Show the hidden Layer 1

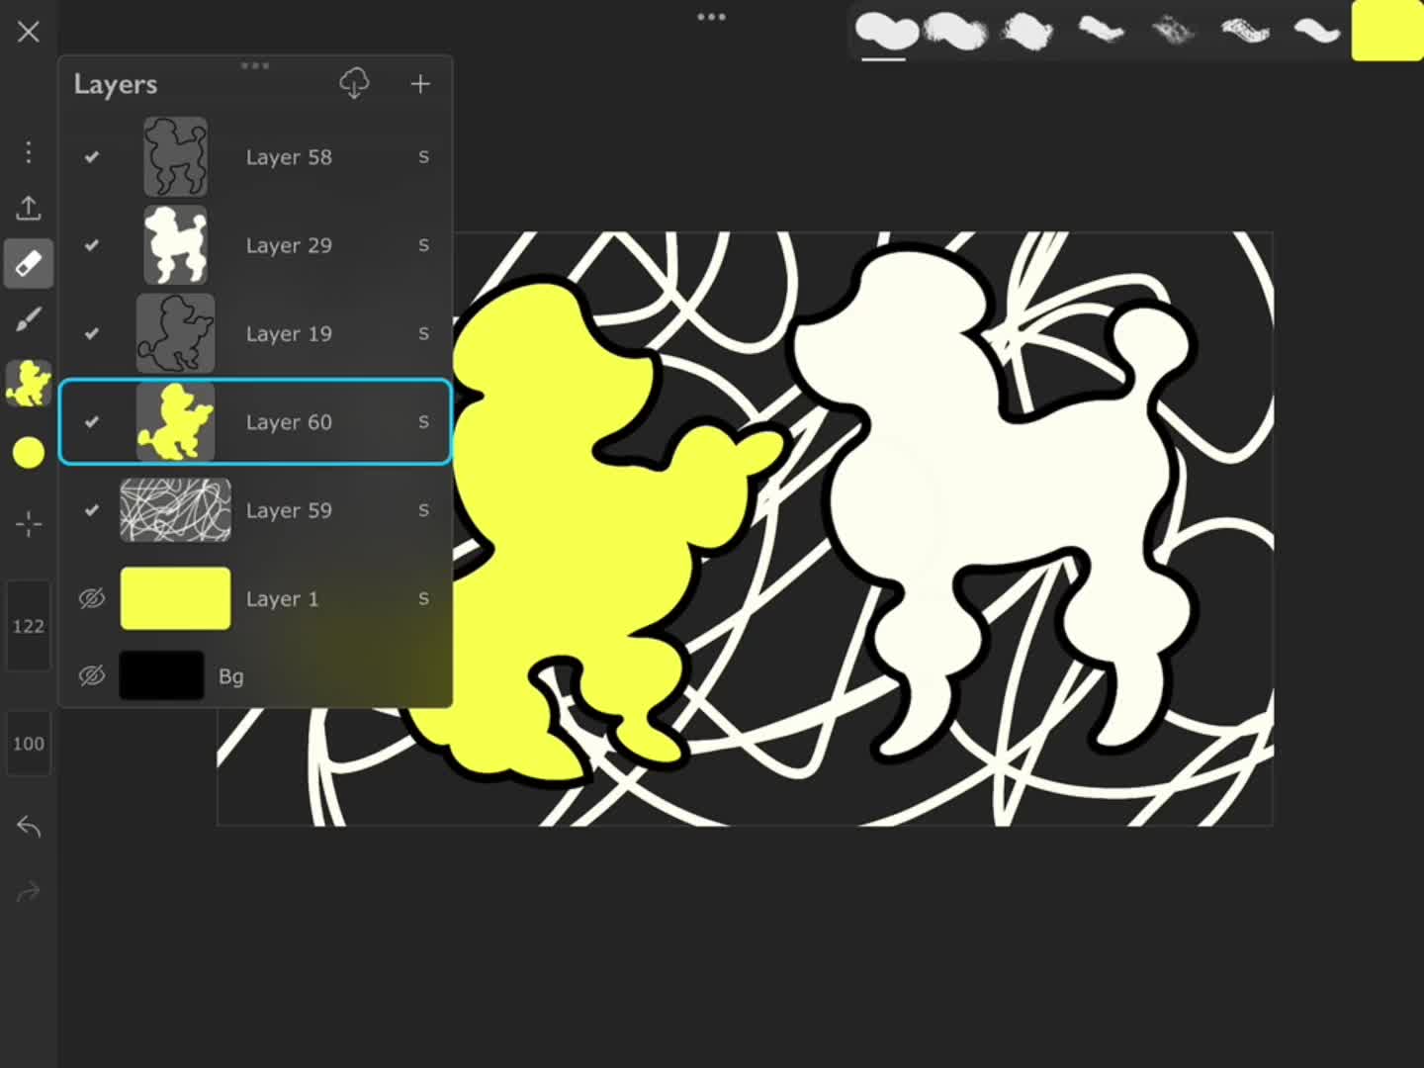[92, 598]
